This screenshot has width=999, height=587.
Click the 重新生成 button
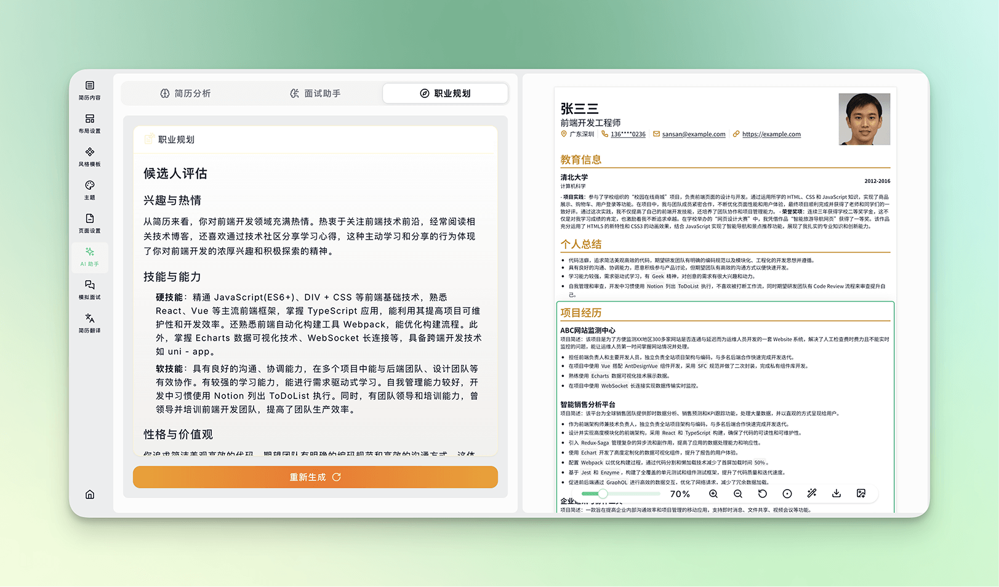point(315,477)
